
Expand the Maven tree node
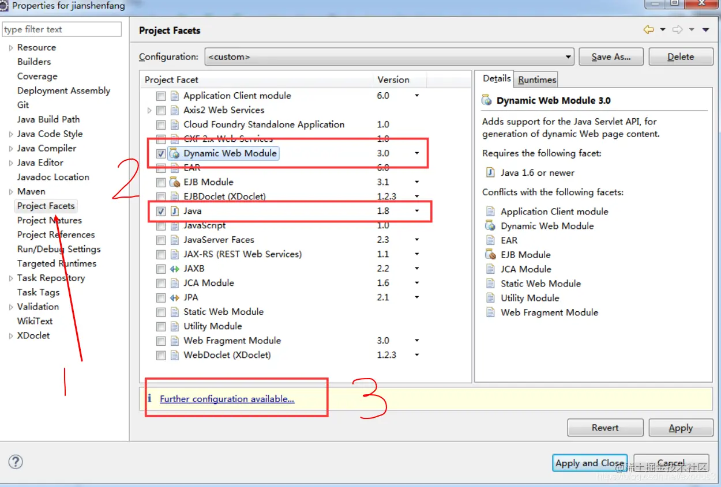(x=11, y=192)
